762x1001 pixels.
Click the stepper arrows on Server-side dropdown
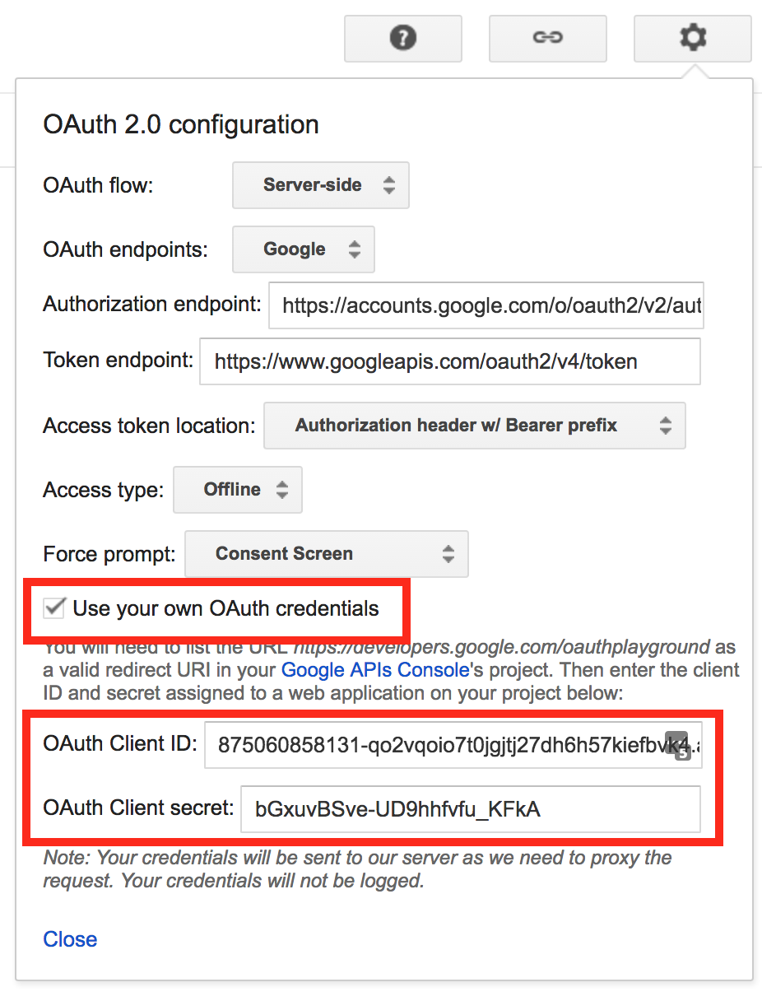pyautogui.click(x=388, y=185)
